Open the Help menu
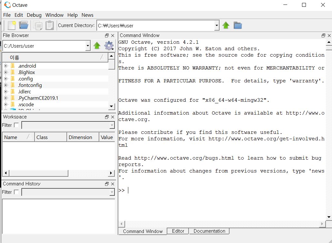Viewport: 332px width, 243px height. 73,15
